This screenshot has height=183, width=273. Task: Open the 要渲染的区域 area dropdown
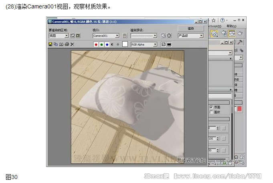click(59, 36)
